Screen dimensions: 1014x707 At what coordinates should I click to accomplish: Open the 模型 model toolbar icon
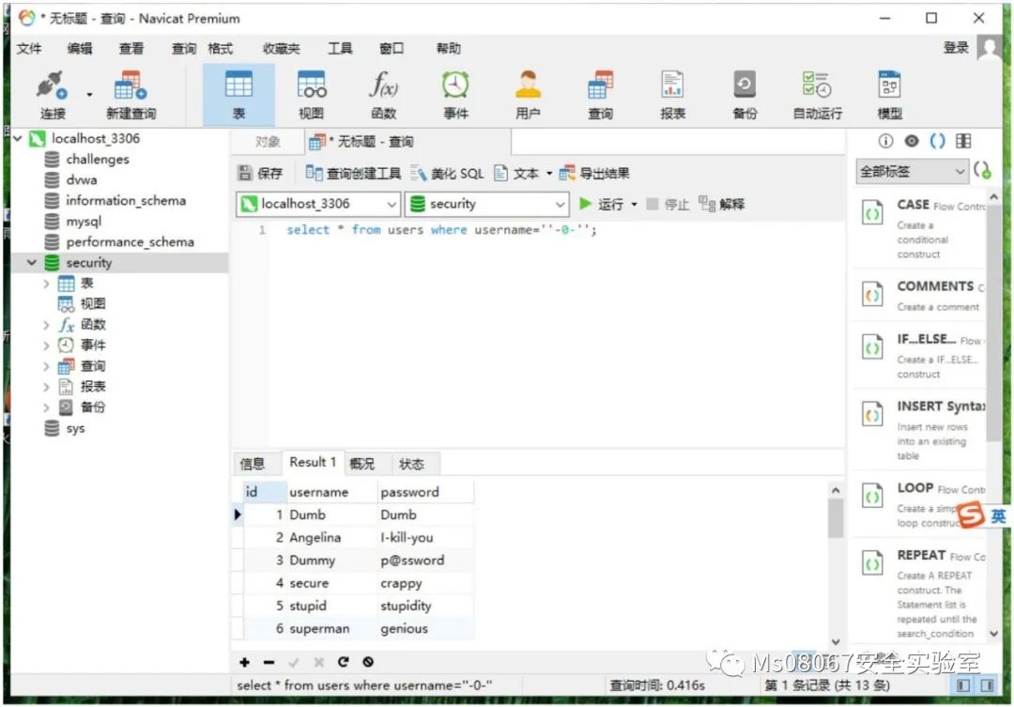(x=890, y=95)
